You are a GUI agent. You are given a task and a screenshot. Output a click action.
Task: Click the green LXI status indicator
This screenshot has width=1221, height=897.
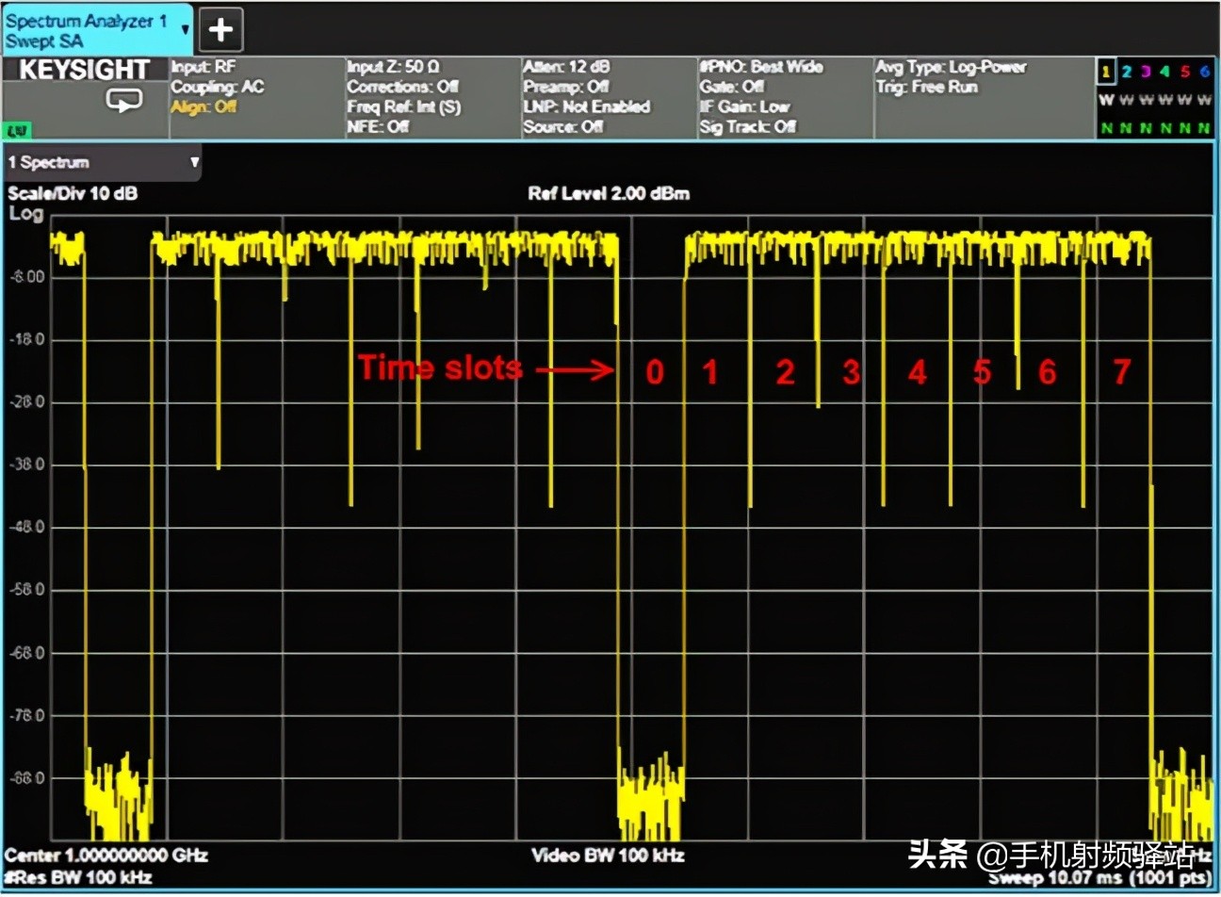17,130
